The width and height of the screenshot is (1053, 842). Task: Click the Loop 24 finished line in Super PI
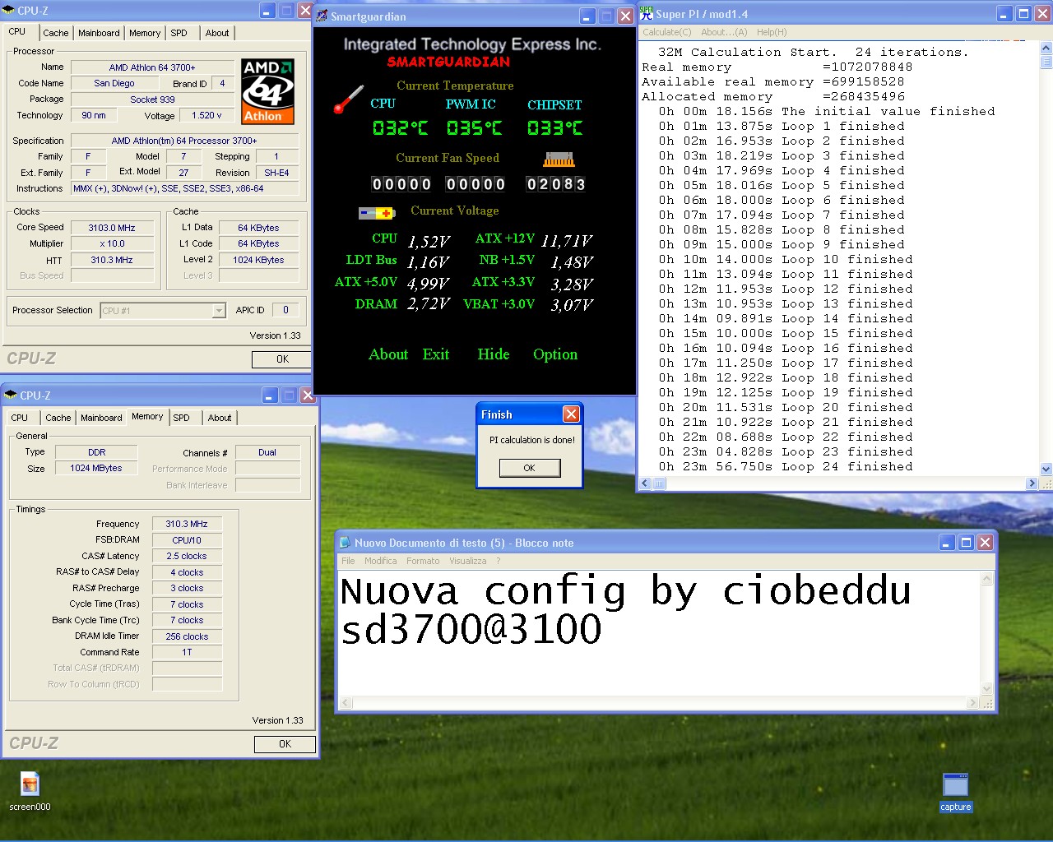tap(786, 466)
